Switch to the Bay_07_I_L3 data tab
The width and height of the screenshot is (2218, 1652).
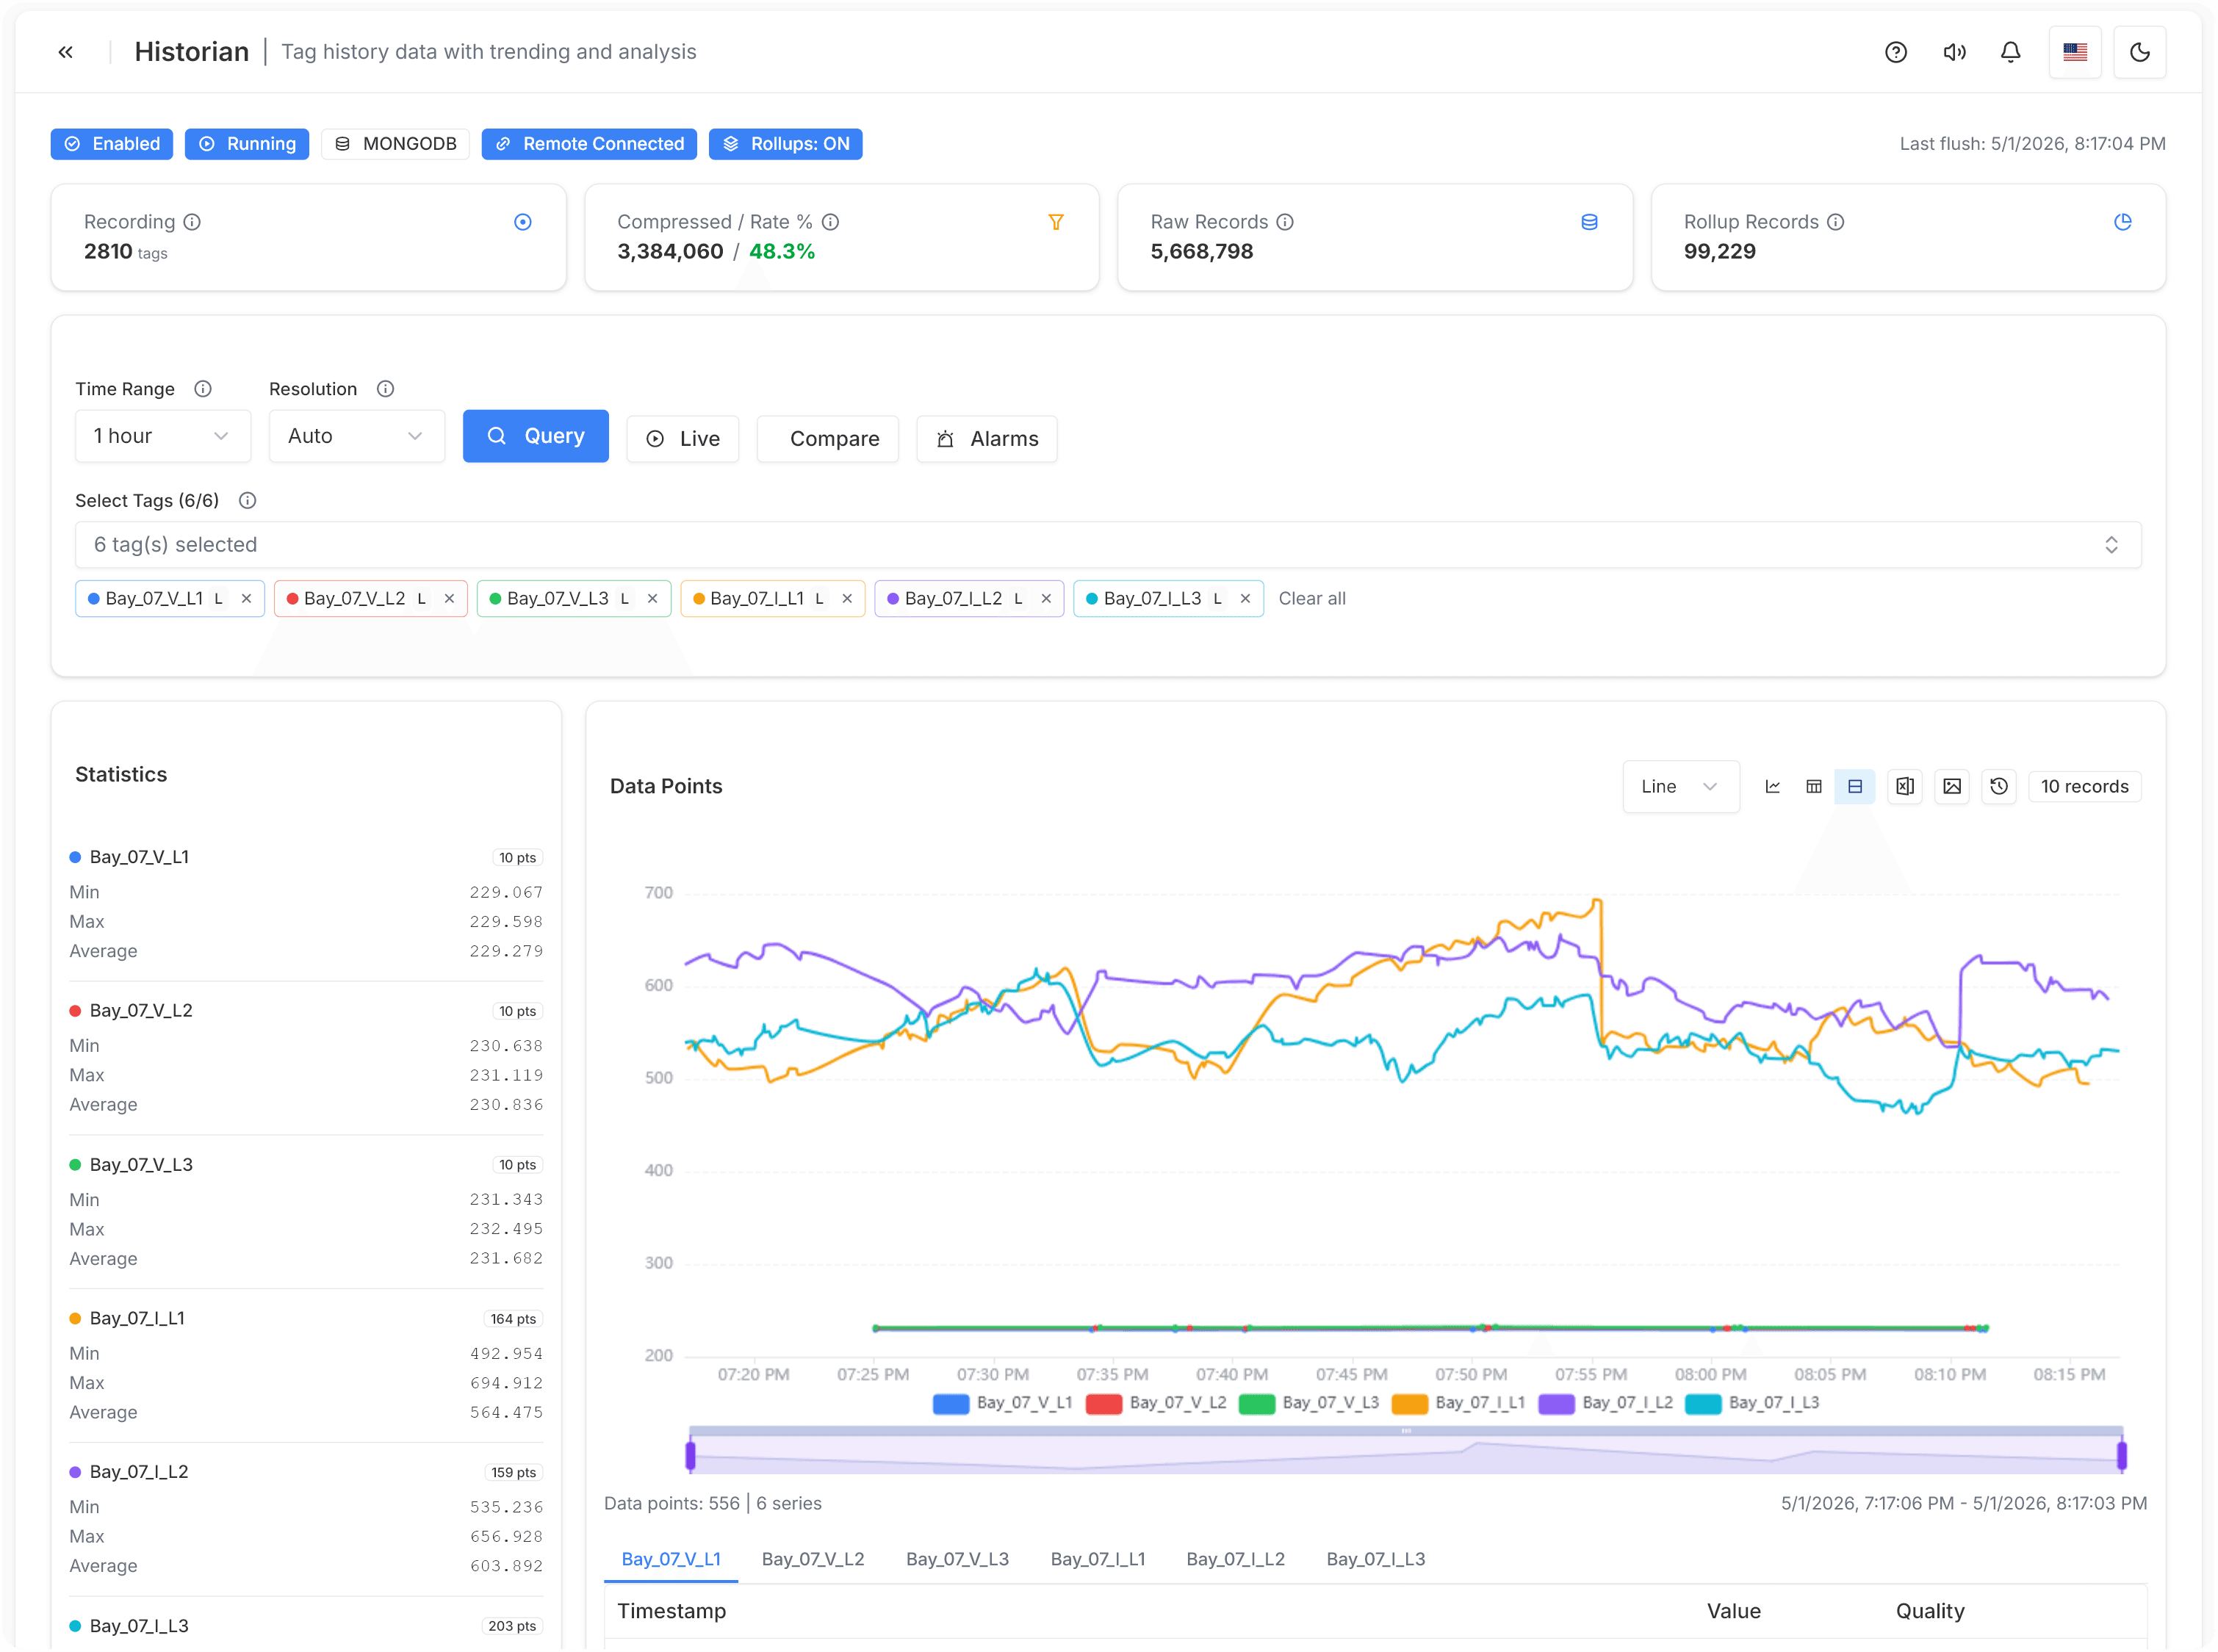(1376, 1560)
